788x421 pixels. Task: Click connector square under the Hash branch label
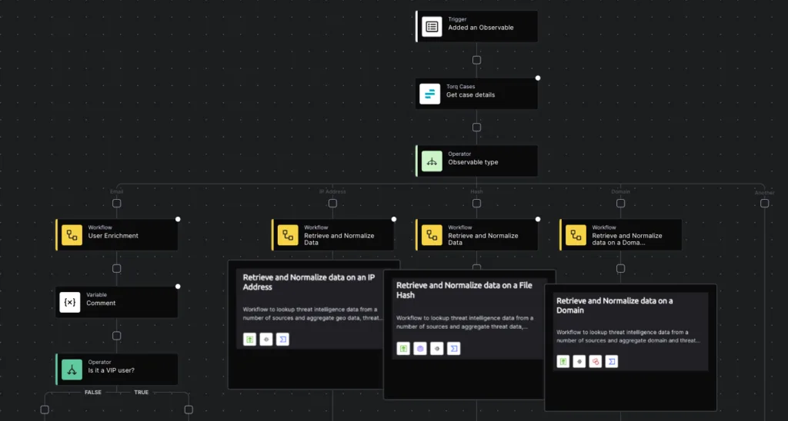(x=476, y=204)
